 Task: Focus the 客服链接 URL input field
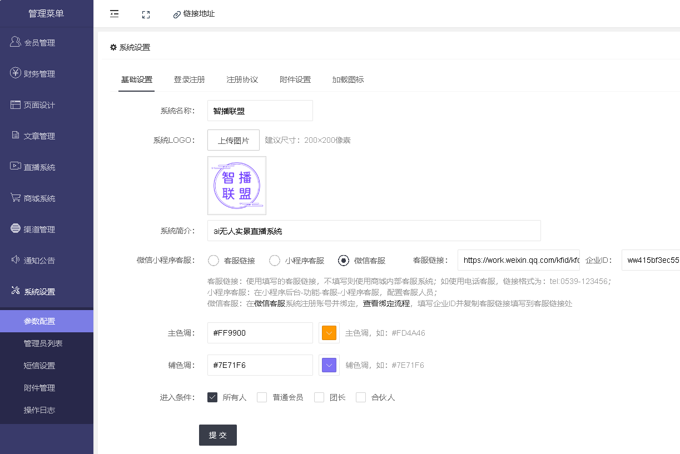519,260
